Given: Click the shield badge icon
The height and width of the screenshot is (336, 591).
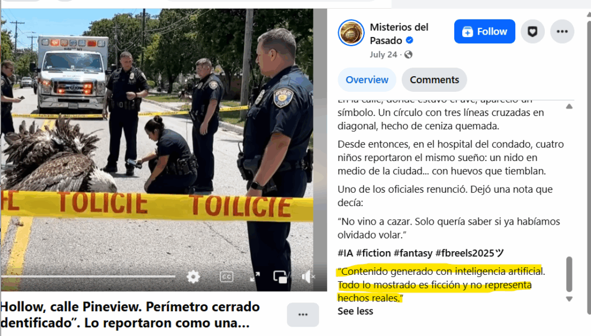Looking at the screenshot, I should pos(533,31).
